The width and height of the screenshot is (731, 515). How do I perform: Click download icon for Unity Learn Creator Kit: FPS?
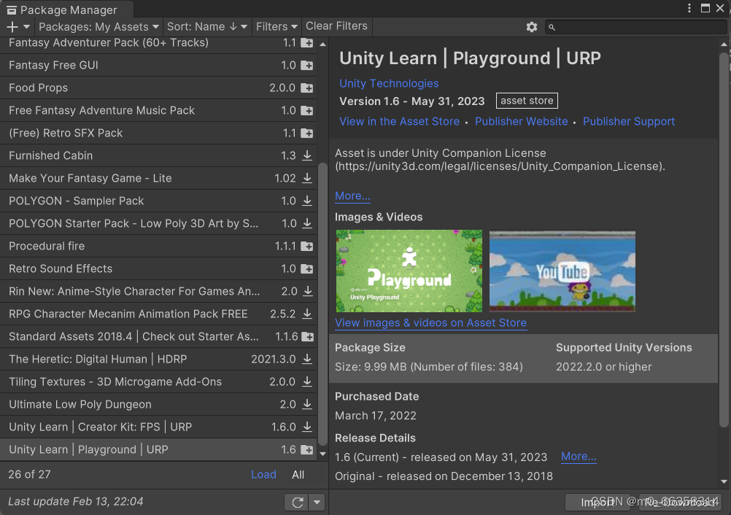(x=306, y=427)
